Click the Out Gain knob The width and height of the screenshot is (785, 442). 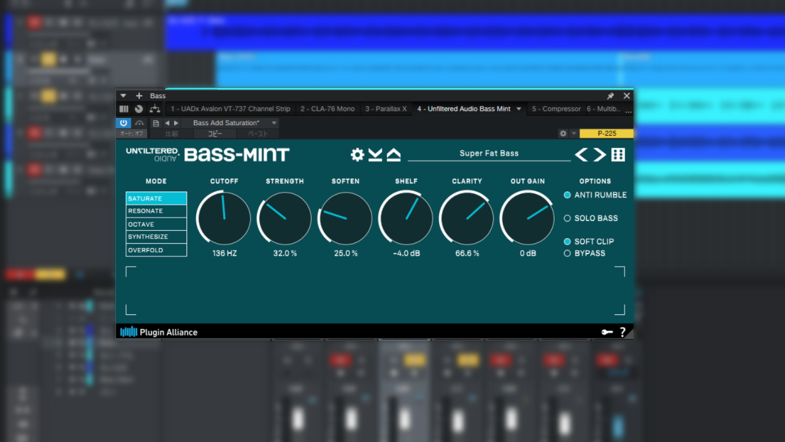click(x=527, y=218)
